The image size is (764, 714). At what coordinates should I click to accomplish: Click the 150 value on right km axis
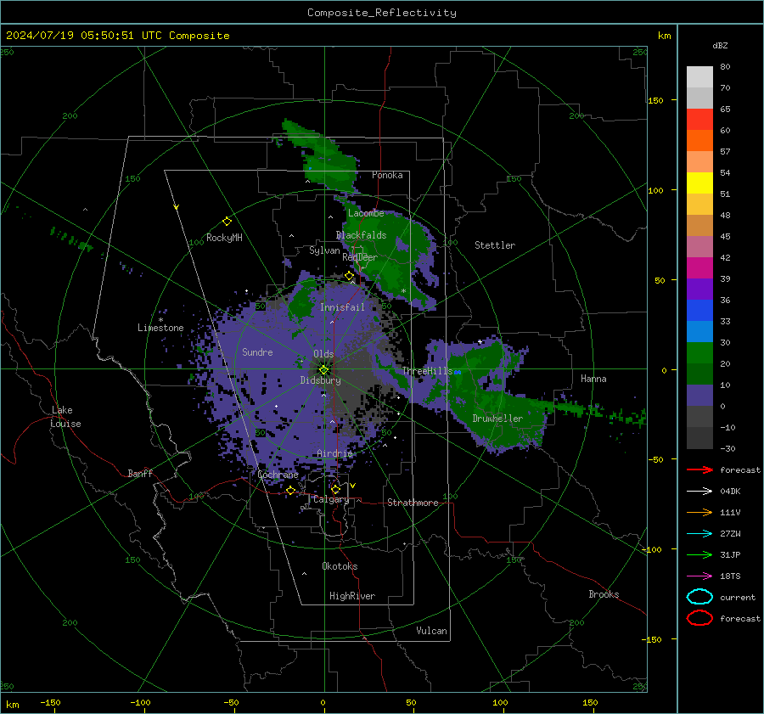pyautogui.click(x=655, y=100)
